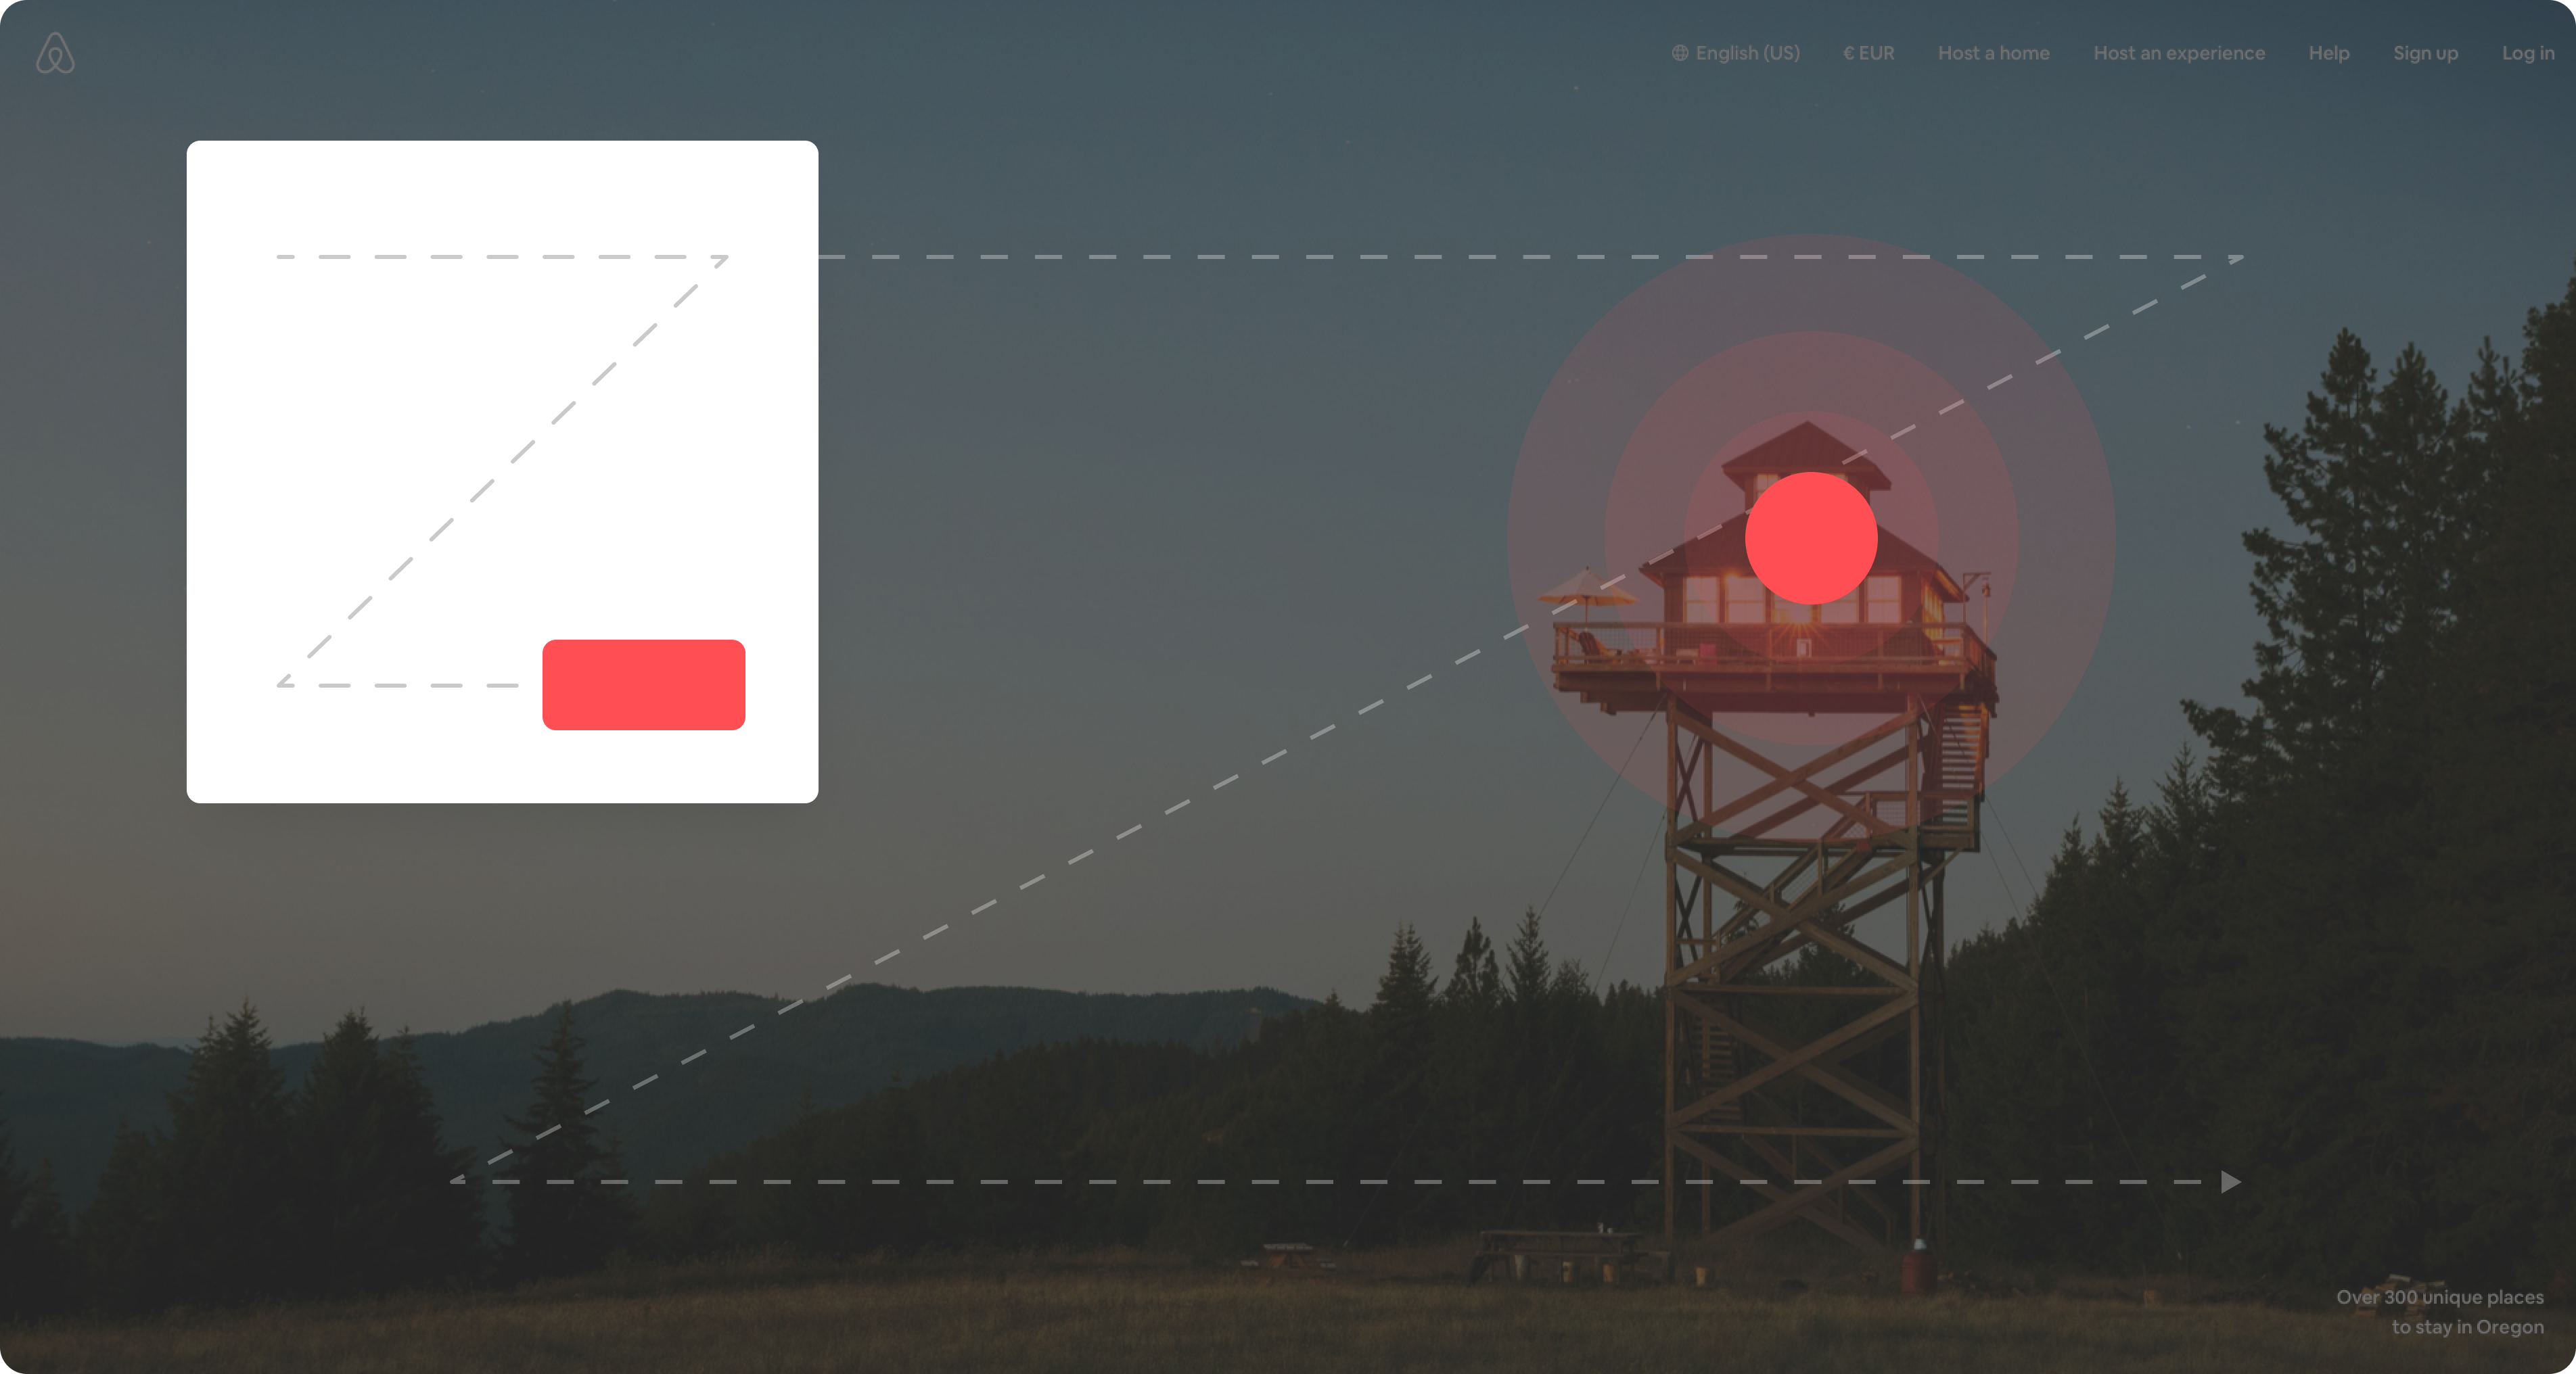Image resolution: width=2576 pixels, height=1374 pixels.
Task: Click the Log in button top right
Action: point(2527,51)
